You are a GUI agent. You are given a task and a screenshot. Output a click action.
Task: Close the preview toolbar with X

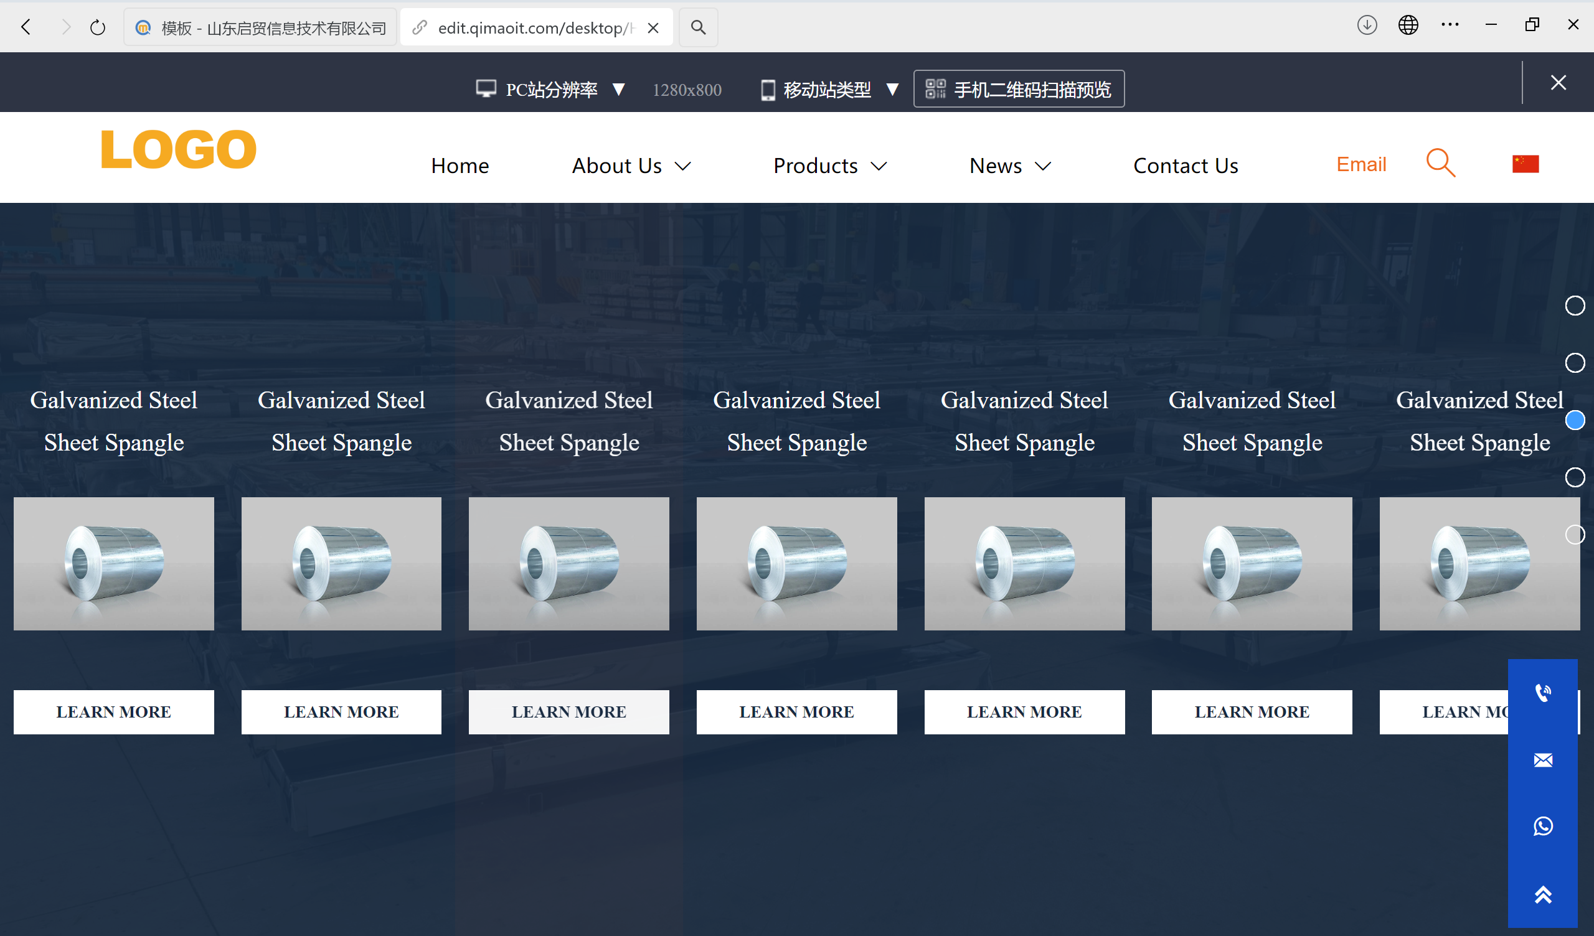click(x=1558, y=83)
